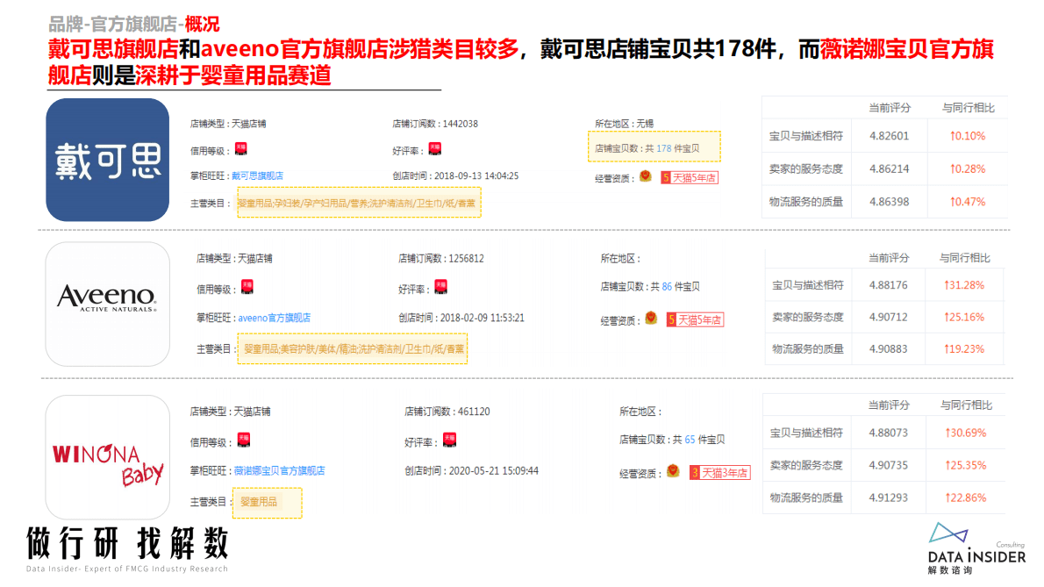Viewport: 1044px width, 587px height.
Task: Open the 薇诺娜宝贝官方旗舰店 link
Action: 281,470
